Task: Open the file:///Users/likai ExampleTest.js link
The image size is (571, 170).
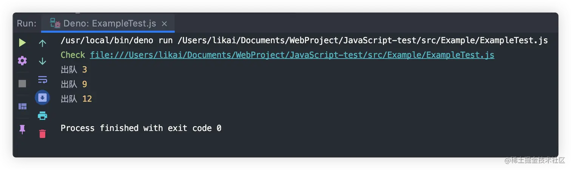Action: [292, 55]
